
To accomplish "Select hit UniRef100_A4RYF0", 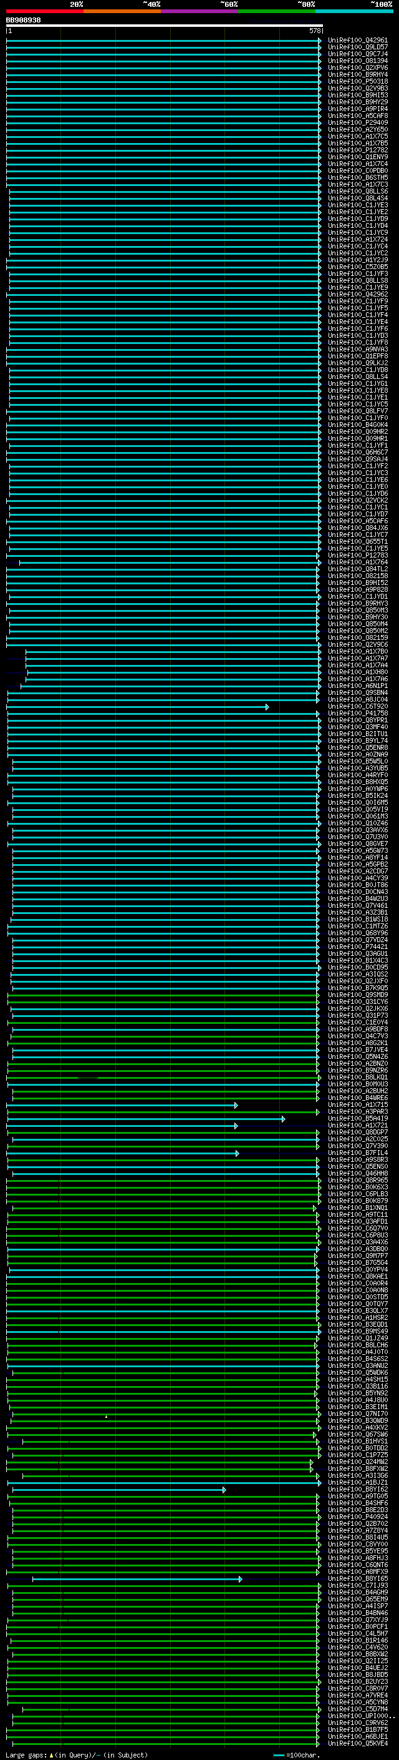I will 357,775.
